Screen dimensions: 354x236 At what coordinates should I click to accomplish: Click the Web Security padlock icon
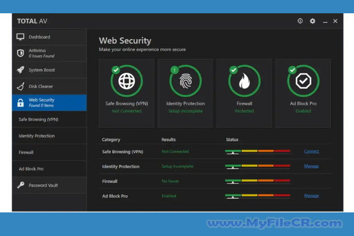pos(20,103)
